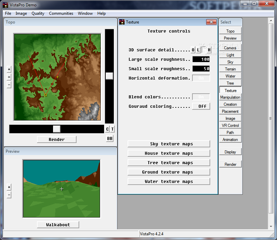Select Sky in the Select panel
277x240 pixels.
tap(230, 62)
